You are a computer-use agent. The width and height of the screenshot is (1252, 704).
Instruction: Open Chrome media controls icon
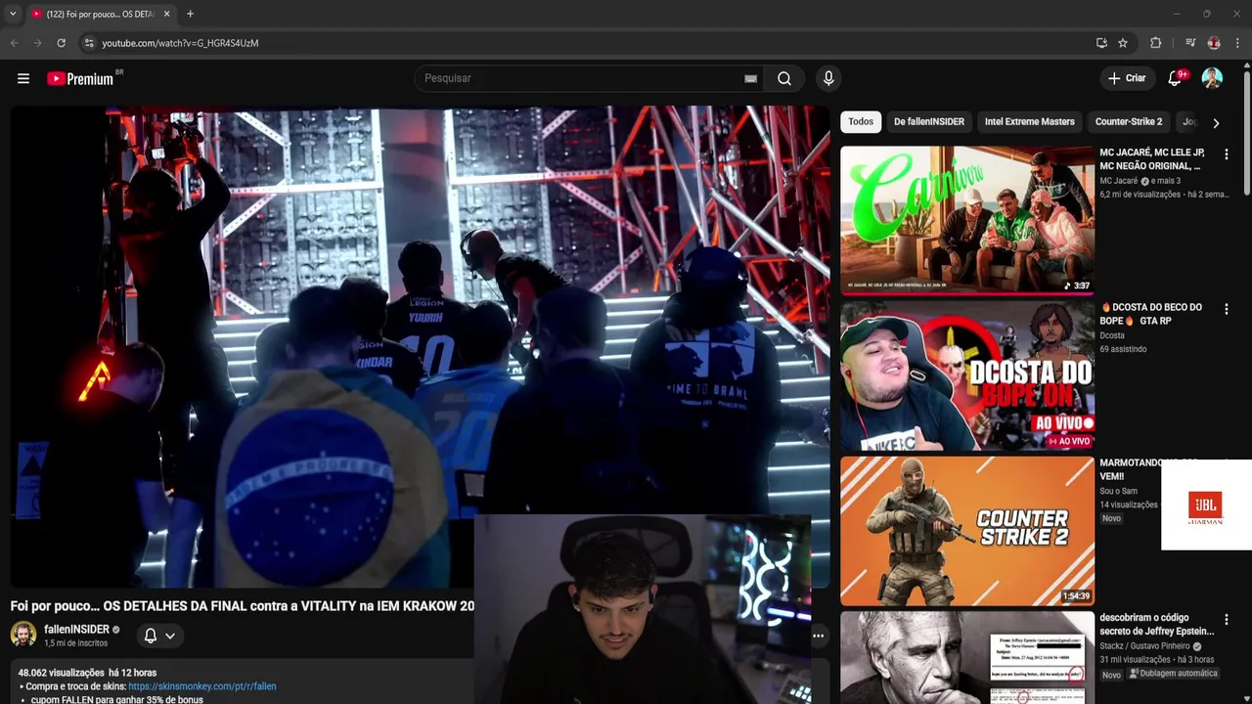pos(1190,43)
